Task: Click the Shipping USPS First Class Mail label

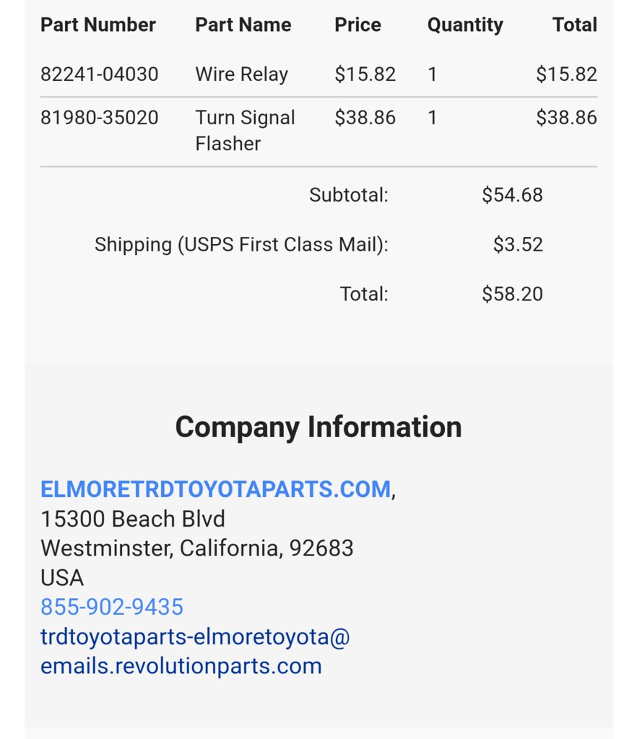Action: [241, 245]
